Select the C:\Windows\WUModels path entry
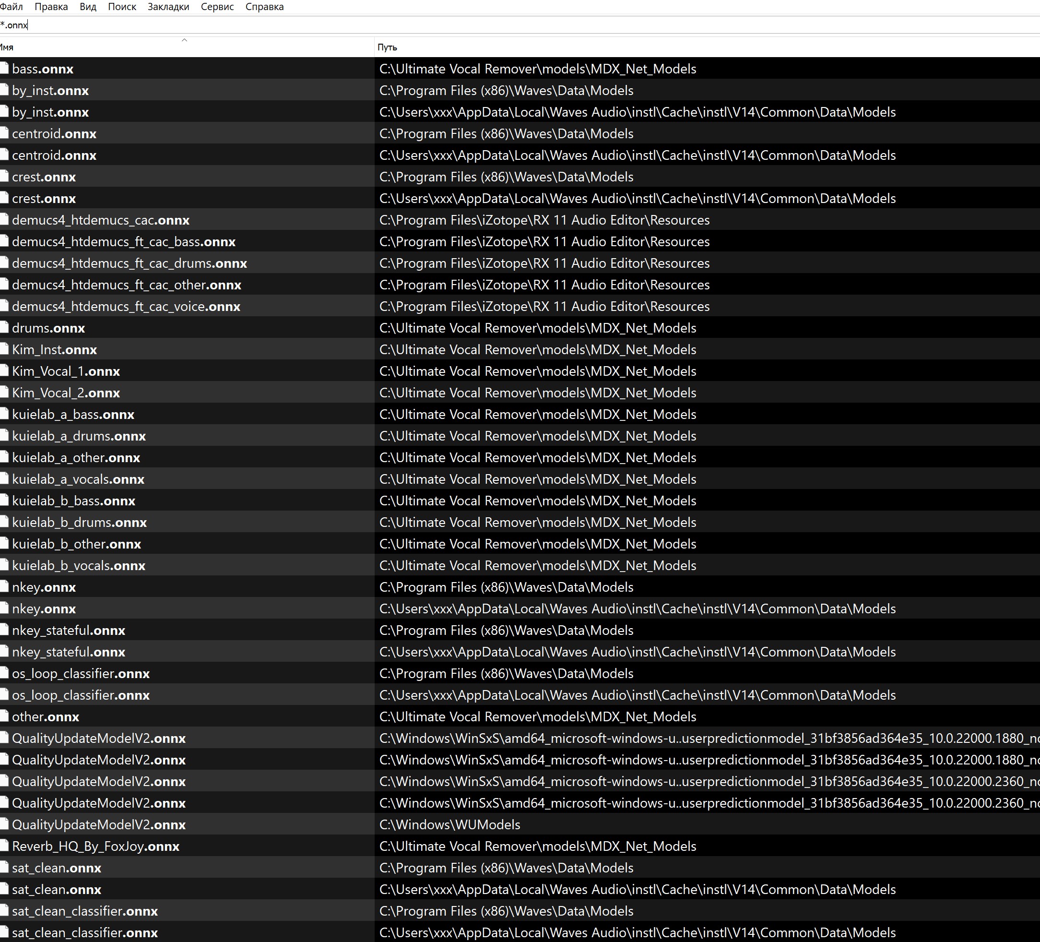This screenshot has height=942, width=1040. click(449, 824)
